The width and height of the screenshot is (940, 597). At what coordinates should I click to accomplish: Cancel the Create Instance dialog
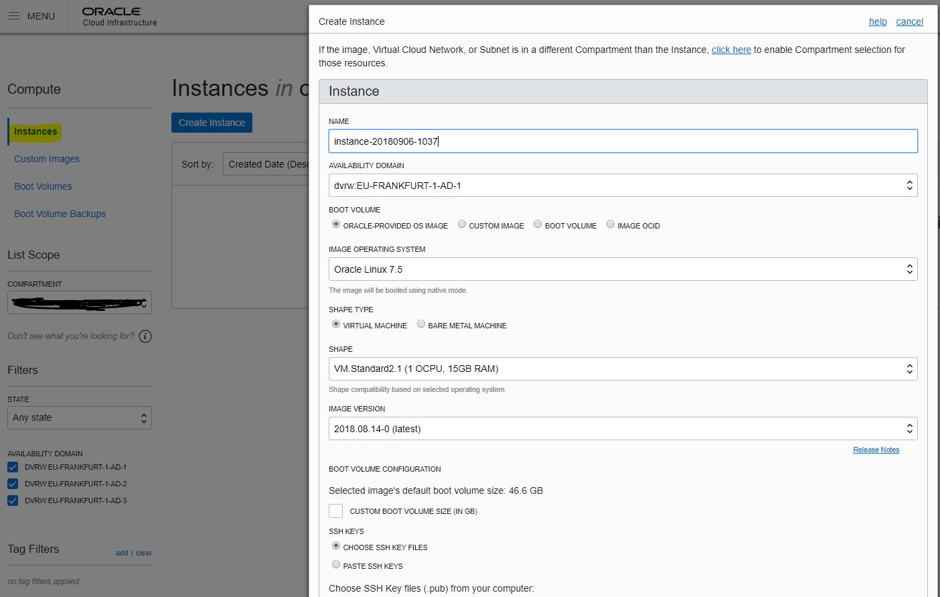coord(909,21)
